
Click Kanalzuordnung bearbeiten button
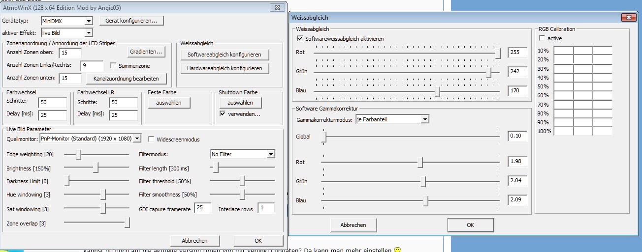[x=127, y=79]
